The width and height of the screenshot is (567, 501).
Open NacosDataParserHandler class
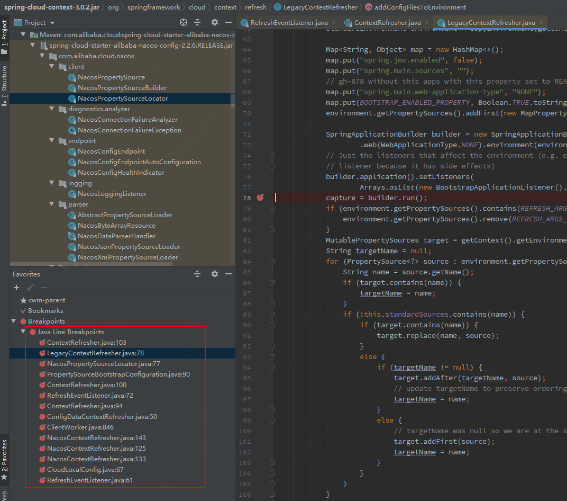116,236
